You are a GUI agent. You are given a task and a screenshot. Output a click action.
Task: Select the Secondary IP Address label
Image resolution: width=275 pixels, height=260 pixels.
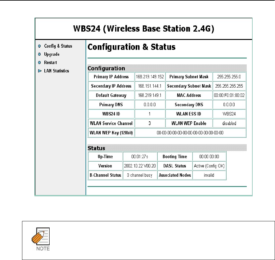(111, 86)
